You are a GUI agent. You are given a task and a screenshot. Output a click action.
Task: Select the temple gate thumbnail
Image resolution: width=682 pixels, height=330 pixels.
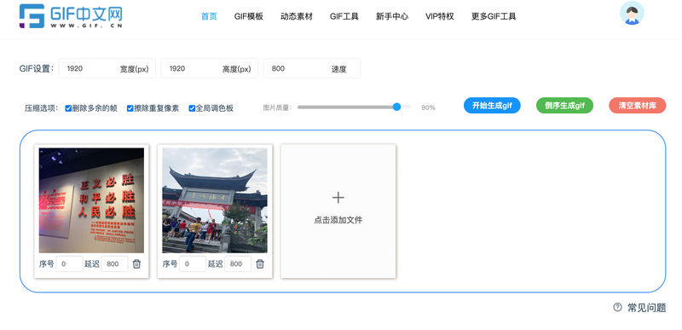point(215,200)
